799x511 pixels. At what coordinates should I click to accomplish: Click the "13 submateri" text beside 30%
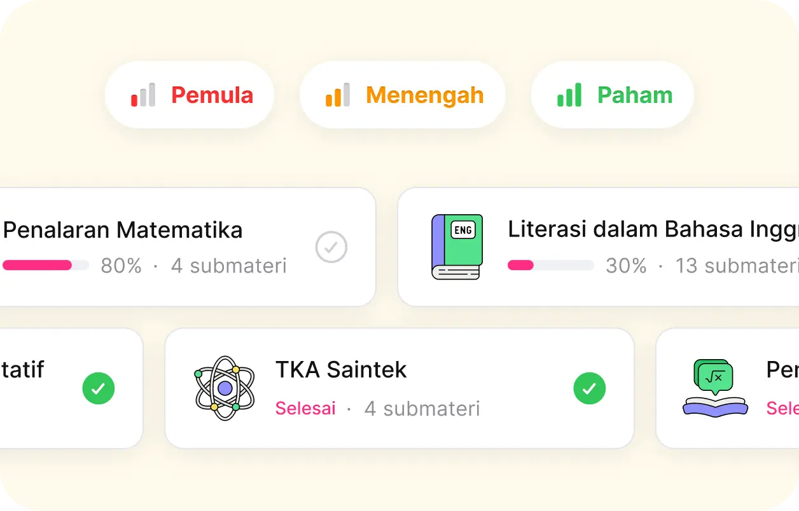click(737, 266)
